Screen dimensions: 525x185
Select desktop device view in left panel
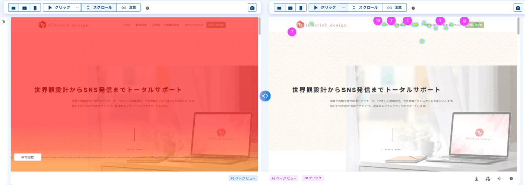tap(14, 7)
